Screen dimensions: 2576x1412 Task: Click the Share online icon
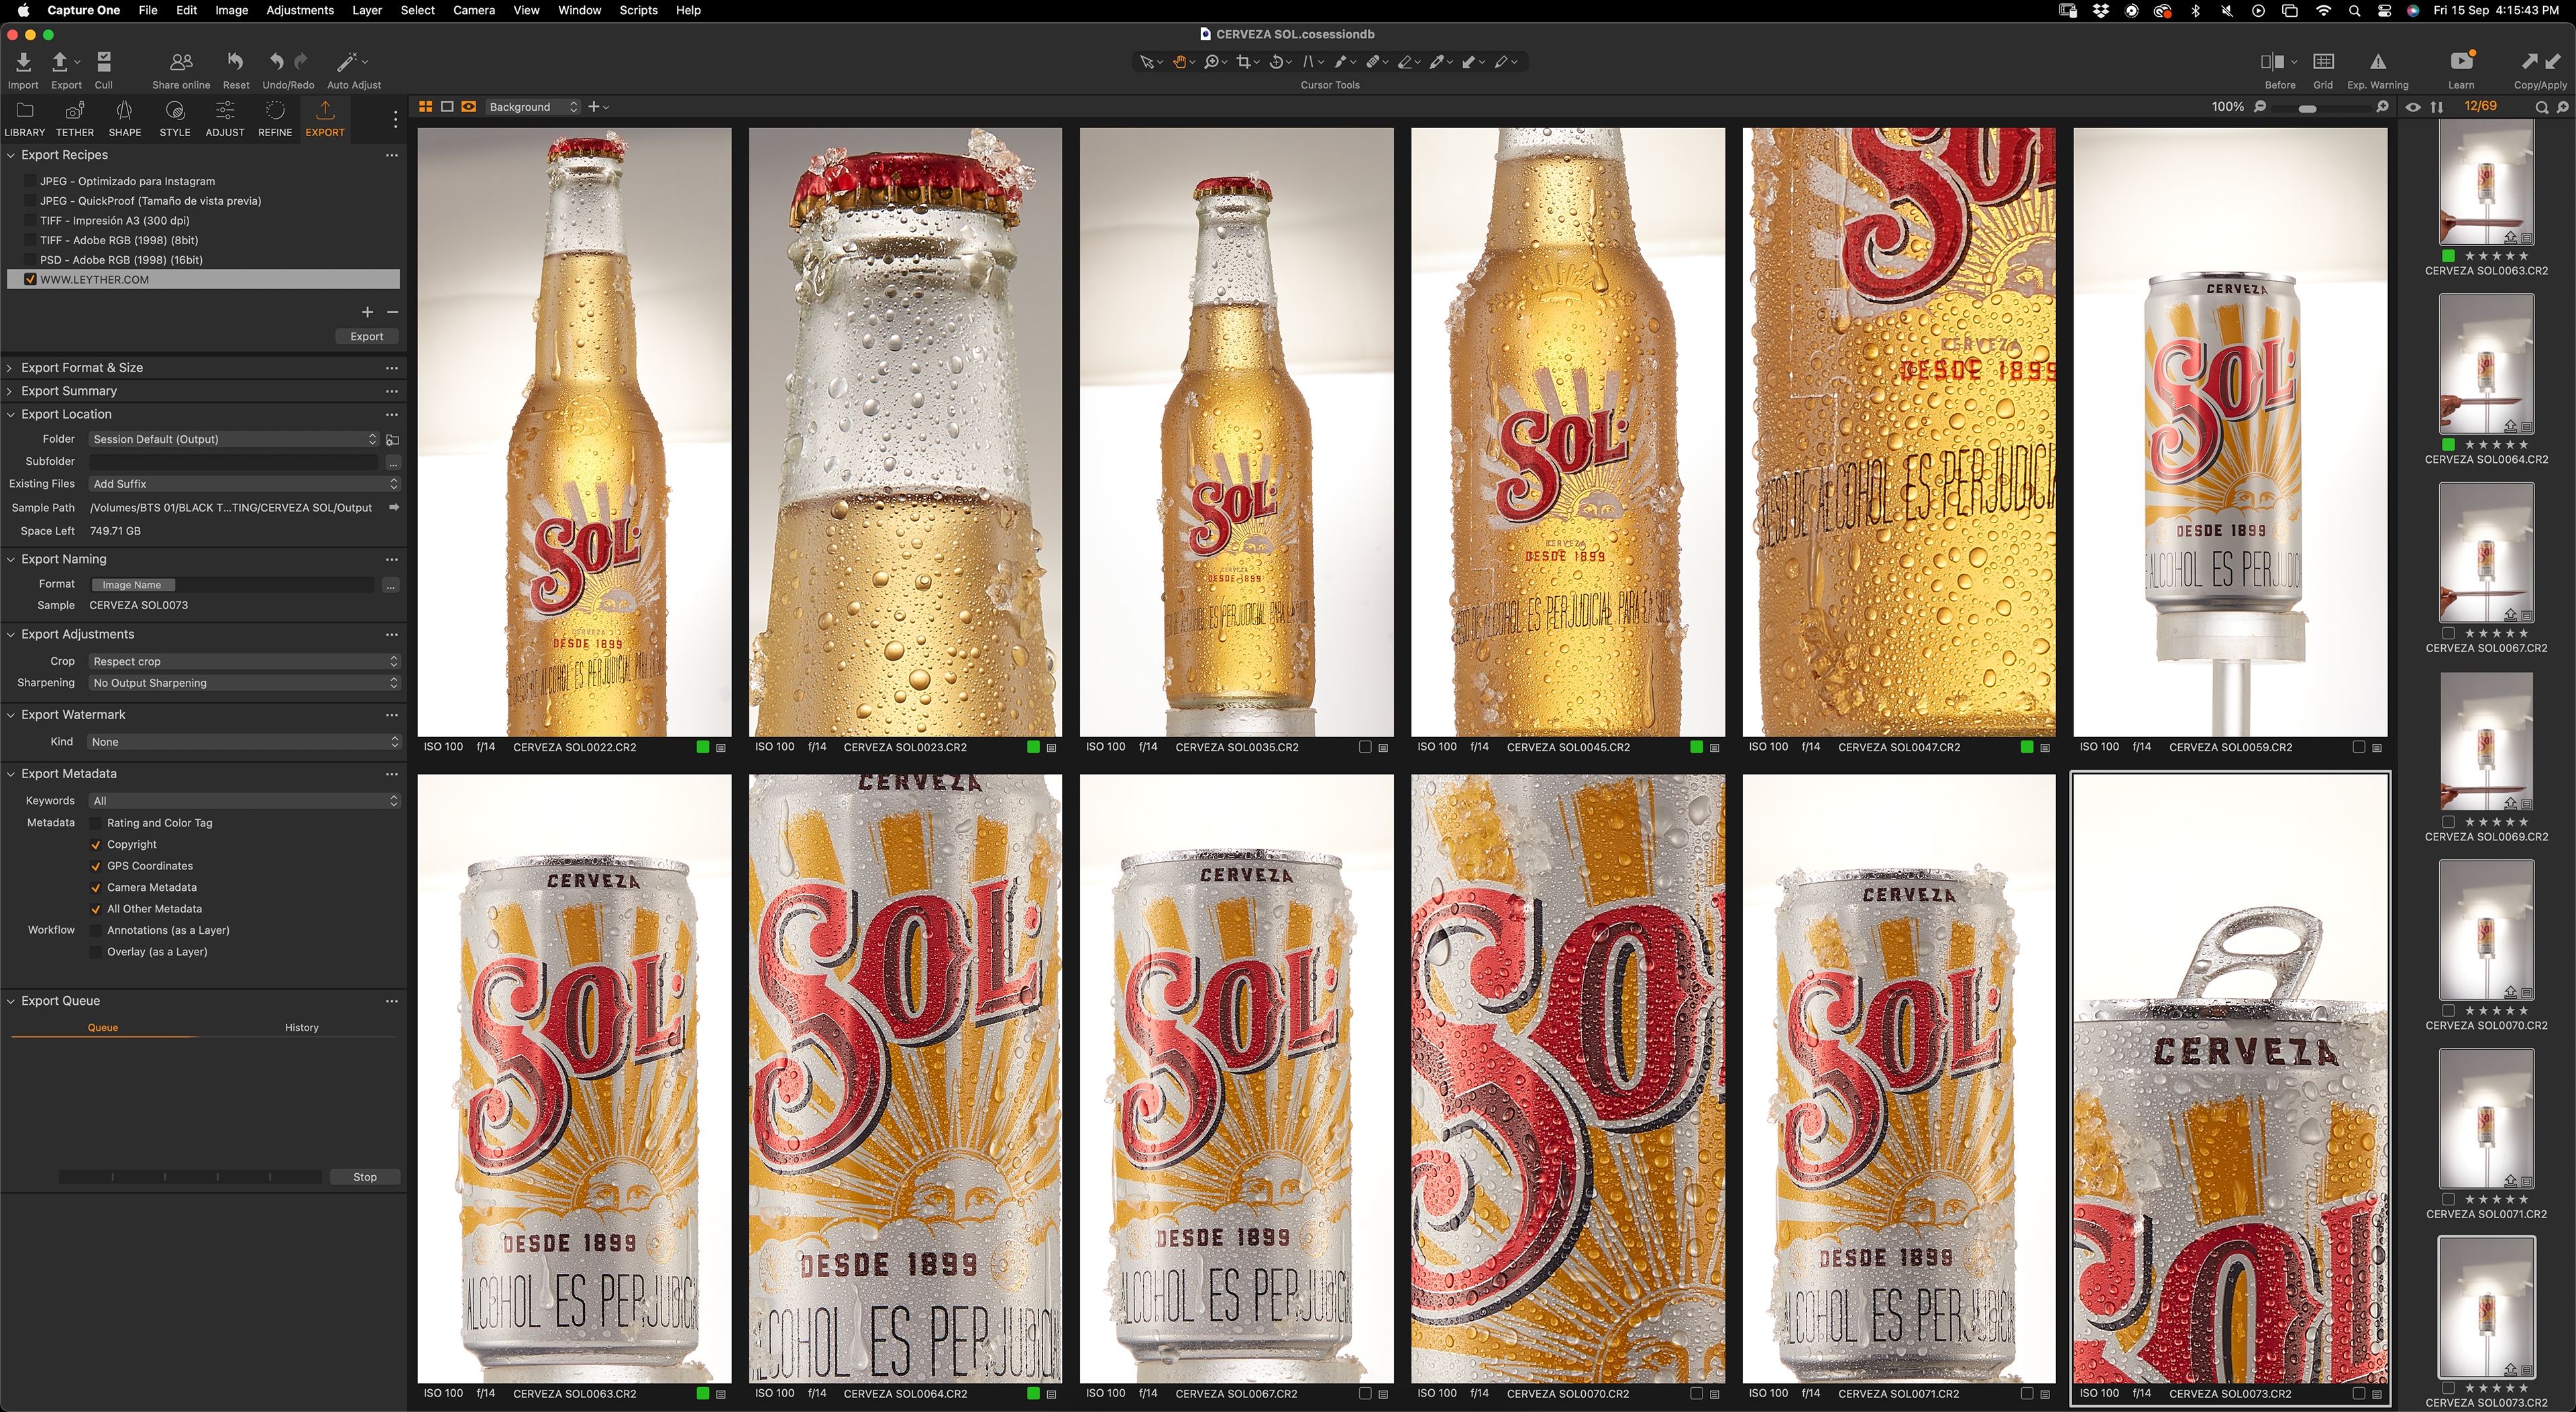point(181,63)
